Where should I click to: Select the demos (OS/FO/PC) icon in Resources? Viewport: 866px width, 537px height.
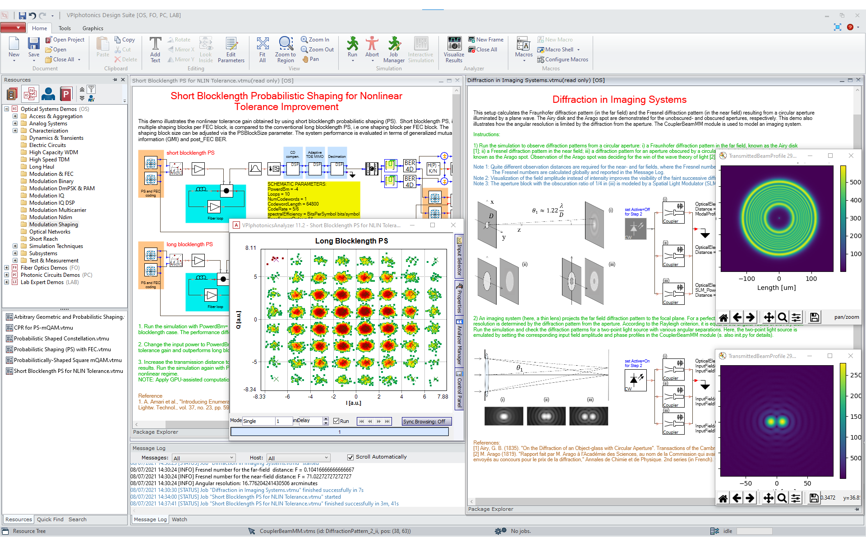(x=30, y=94)
